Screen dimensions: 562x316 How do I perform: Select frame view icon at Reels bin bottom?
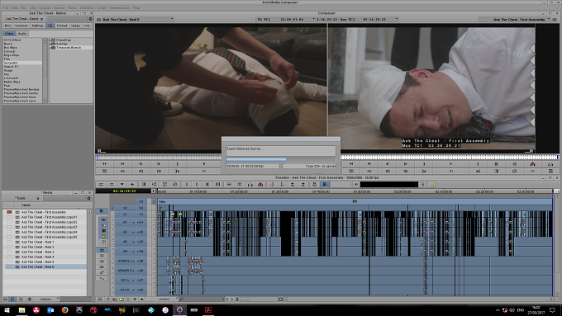[21, 299]
